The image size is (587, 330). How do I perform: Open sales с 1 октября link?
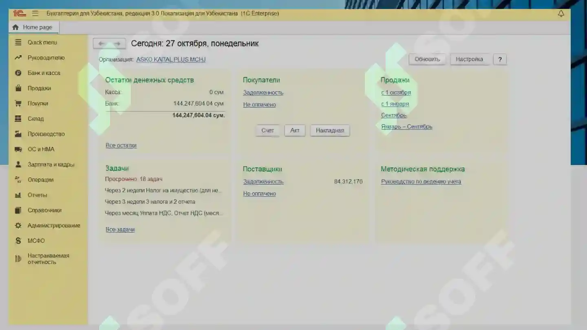click(396, 92)
